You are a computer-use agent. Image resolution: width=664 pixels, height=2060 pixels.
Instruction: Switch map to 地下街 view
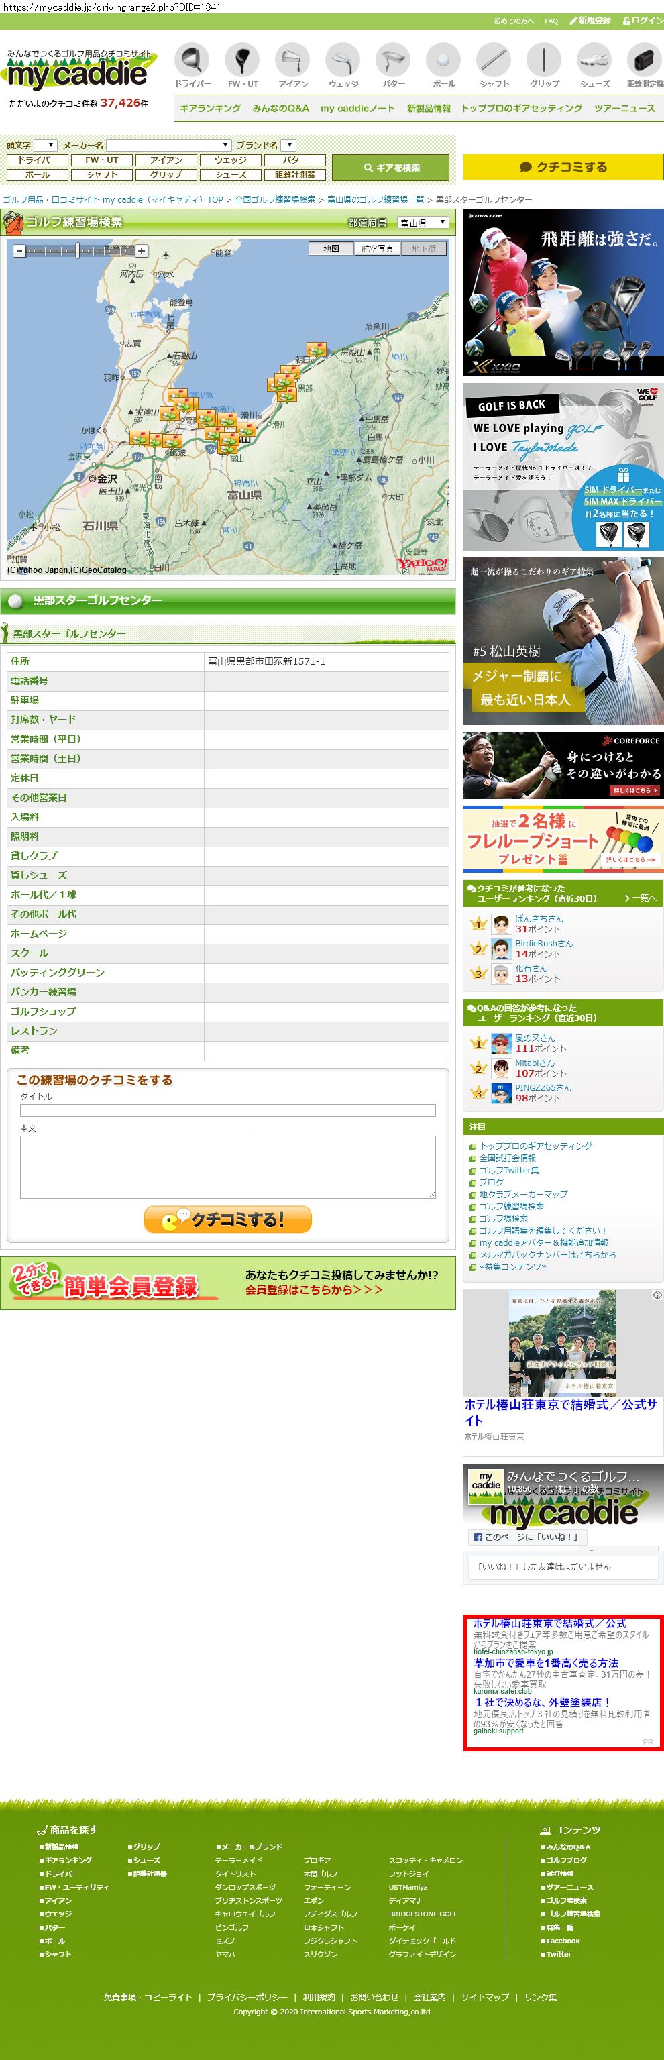[x=423, y=249]
